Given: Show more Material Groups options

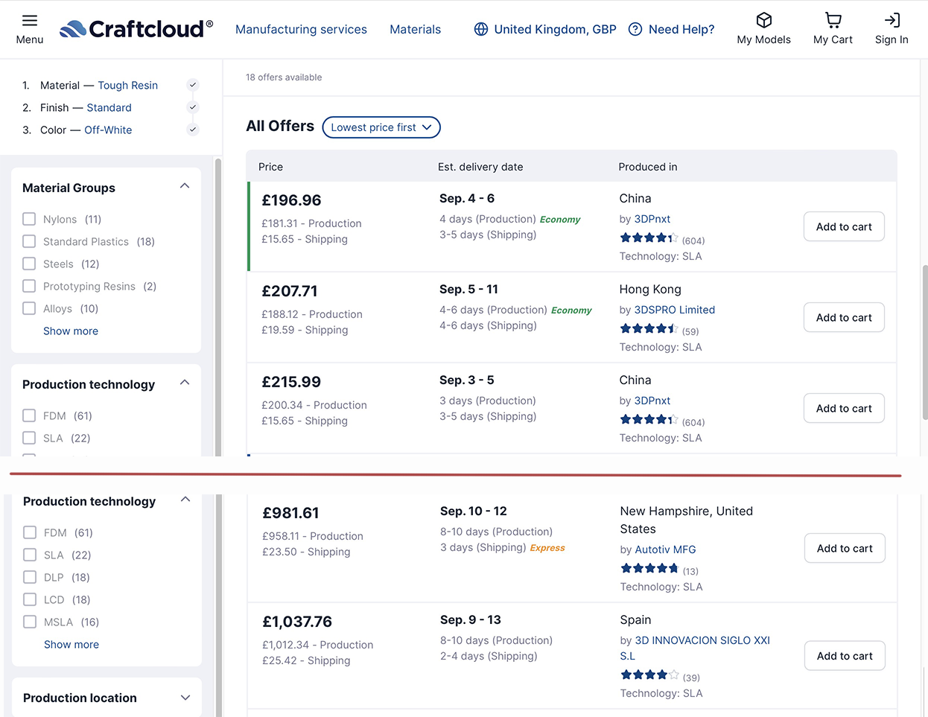Looking at the screenshot, I should click(x=71, y=331).
